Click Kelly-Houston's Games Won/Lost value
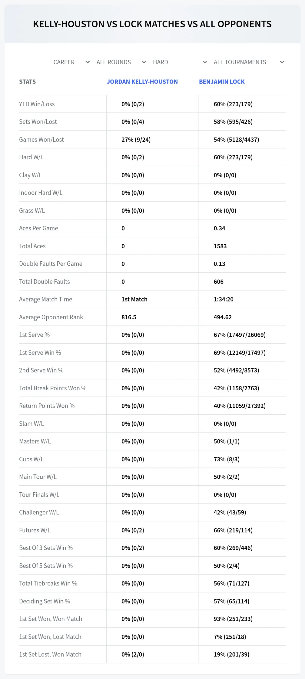 136,140
